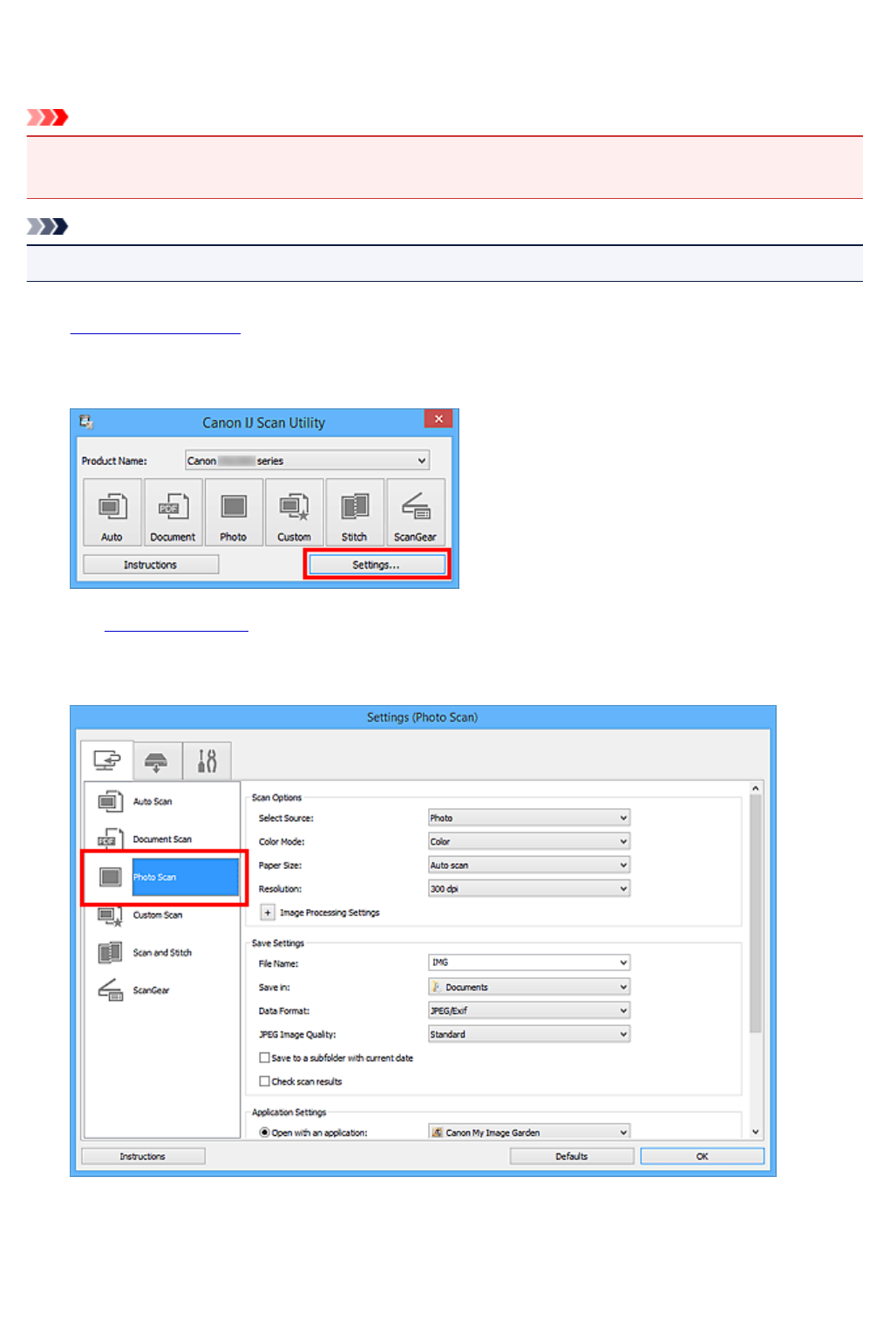Click the Canon IJ Scan Utility title icon
The width and height of the screenshot is (890, 1321).
click(85, 422)
